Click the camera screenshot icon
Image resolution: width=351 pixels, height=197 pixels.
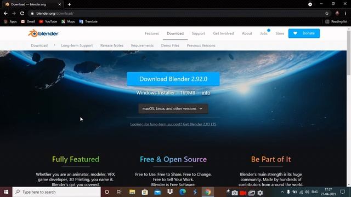pos(235,193)
